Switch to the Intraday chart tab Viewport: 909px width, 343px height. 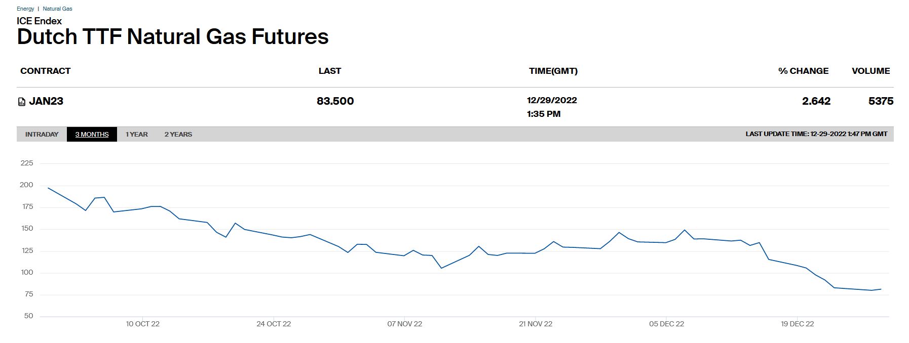click(x=42, y=134)
